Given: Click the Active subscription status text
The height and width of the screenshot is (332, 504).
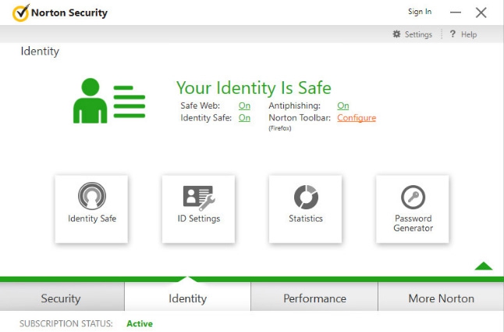Looking at the screenshot, I should point(140,323).
